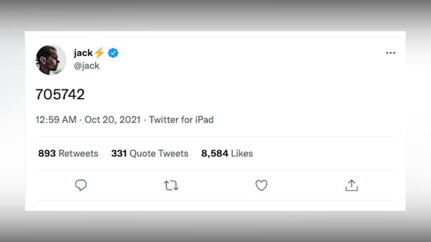View the 893 Retweets list
The width and height of the screenshot is (431, 242).
tap(68, 153)
